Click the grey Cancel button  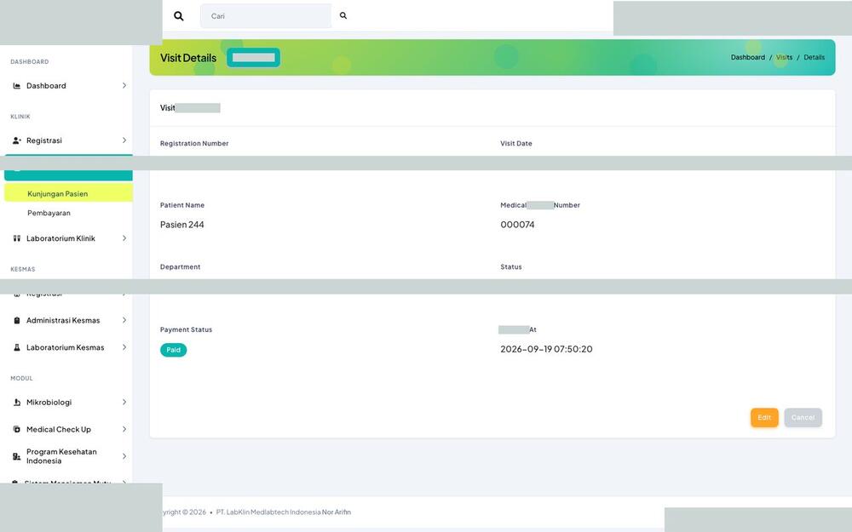[803, 417]
